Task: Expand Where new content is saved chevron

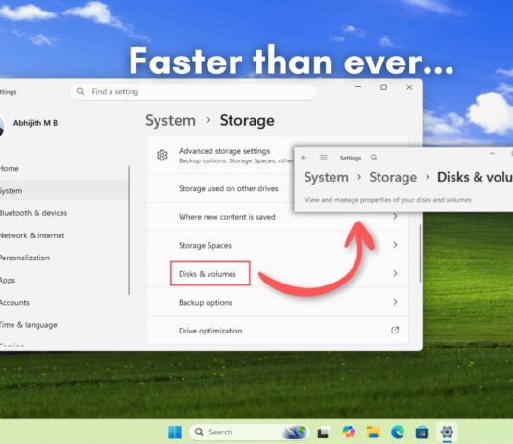Action: pos(395,216)
